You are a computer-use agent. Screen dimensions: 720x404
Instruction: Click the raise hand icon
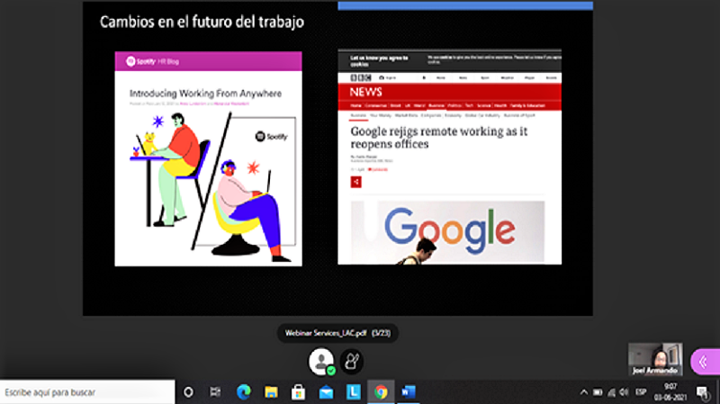click(352, 362)
